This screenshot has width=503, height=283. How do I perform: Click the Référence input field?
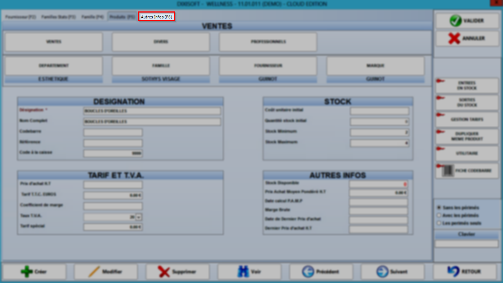click(113, 143)
